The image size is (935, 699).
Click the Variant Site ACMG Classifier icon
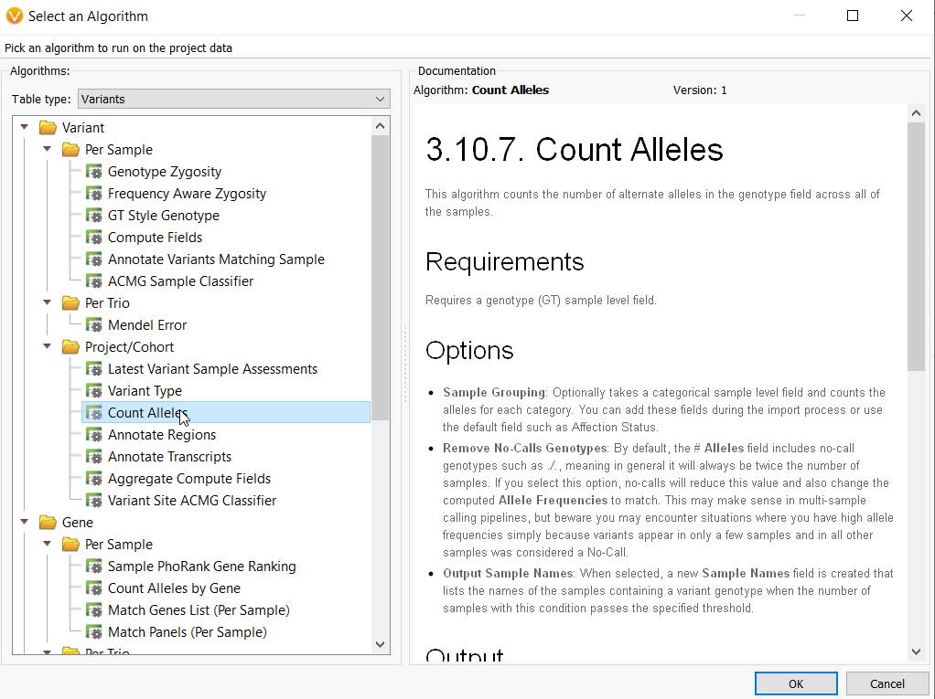coord(93,501)
